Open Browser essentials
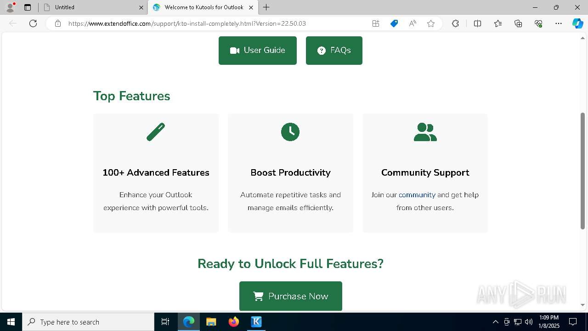The height and width of the screenshot is (331, 588). click(538, 23)
